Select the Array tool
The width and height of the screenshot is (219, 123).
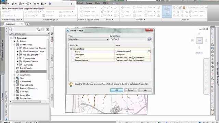tap(149, 16)
